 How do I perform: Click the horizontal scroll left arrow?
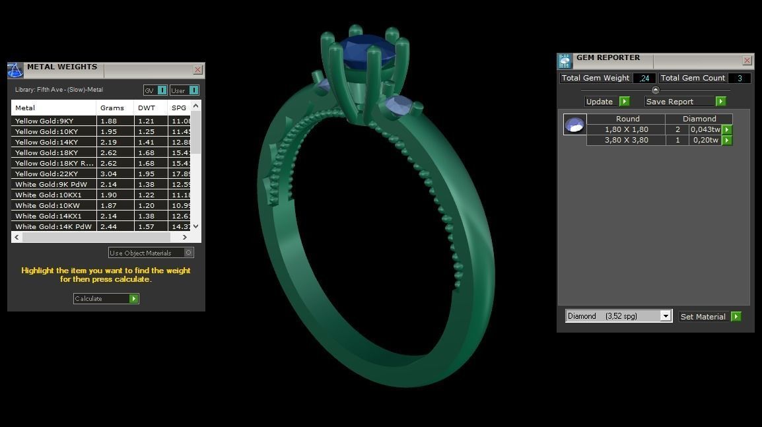(x=17, y=237)
